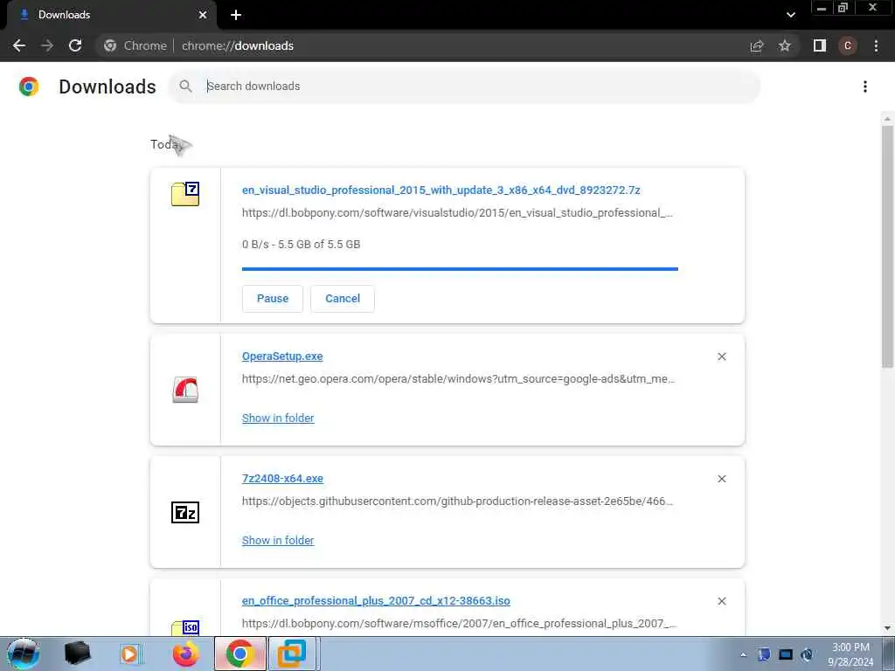895x671 pixels.
Task: Focus the Search downloads field
Action: tap(464, 86)
